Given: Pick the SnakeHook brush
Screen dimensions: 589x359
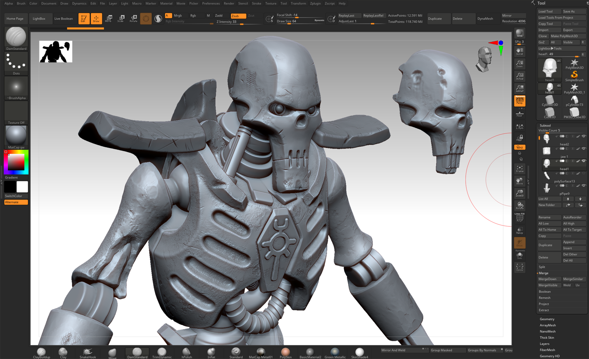Looking at the screenshot, I should pyautogui.click(x=88, y=352).
